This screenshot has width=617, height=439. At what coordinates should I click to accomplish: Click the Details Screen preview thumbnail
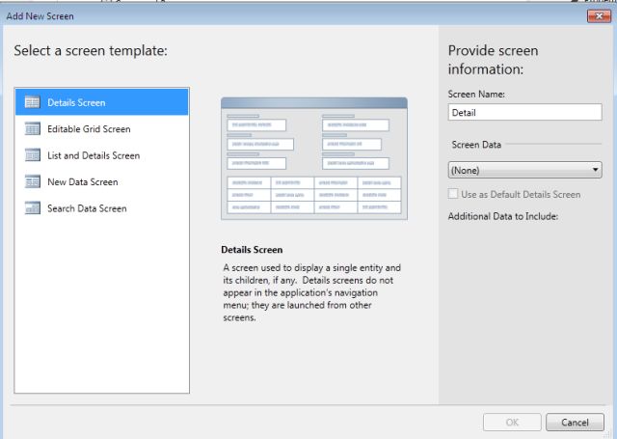click(314, 158)
